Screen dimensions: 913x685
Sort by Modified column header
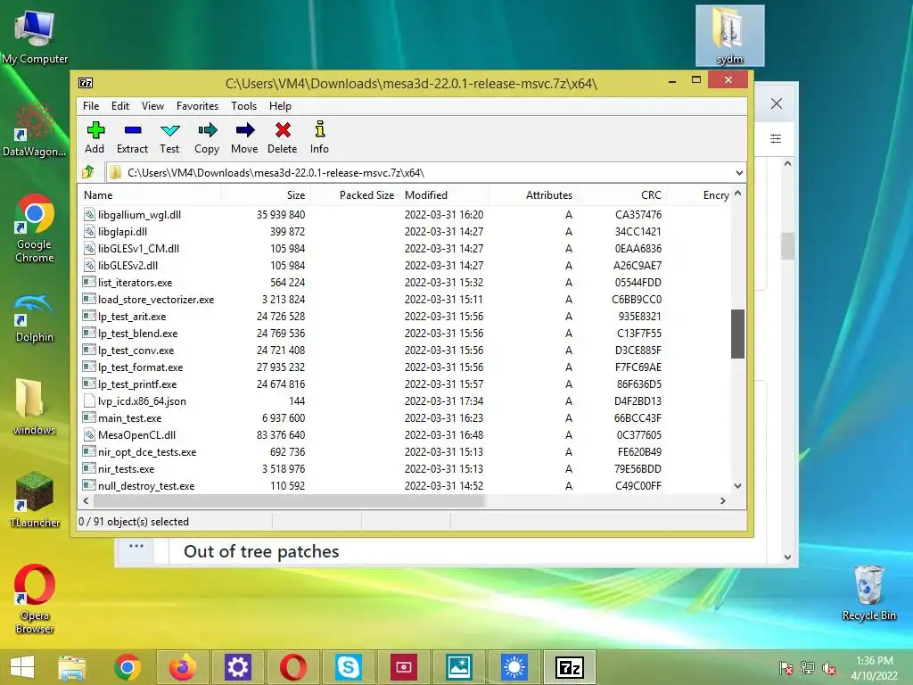444,195
